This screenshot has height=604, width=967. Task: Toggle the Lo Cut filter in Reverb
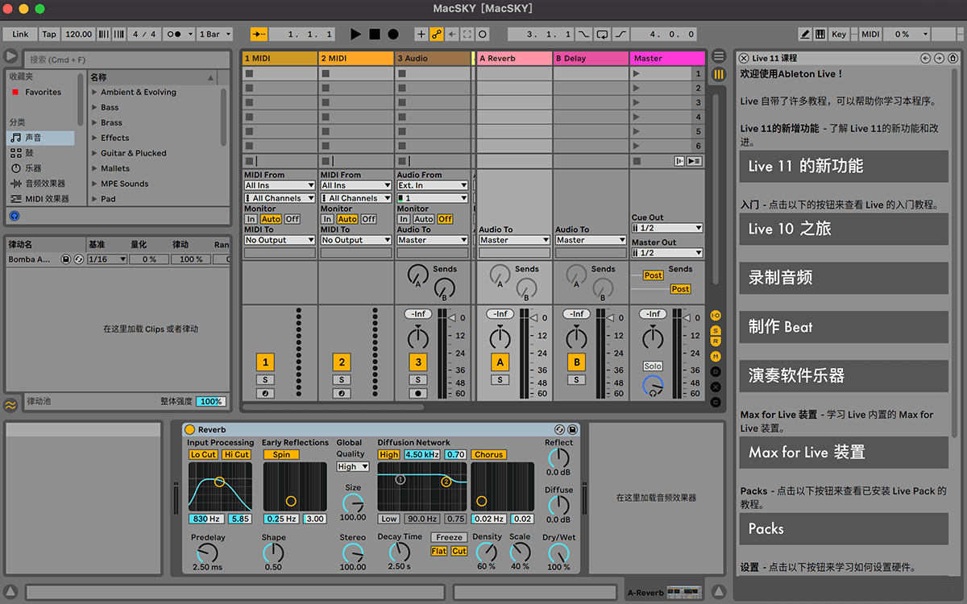click(x=203, y=454)
